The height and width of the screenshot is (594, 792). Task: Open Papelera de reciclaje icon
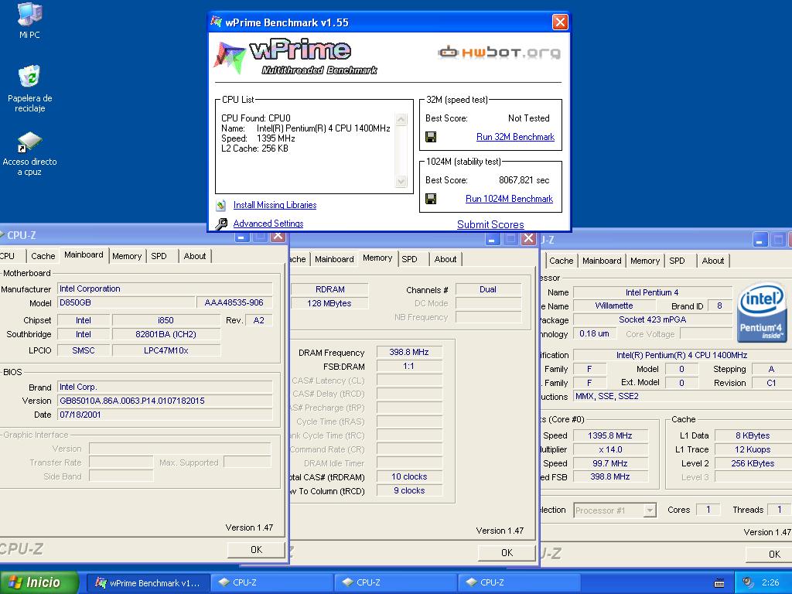pos(30,88)
